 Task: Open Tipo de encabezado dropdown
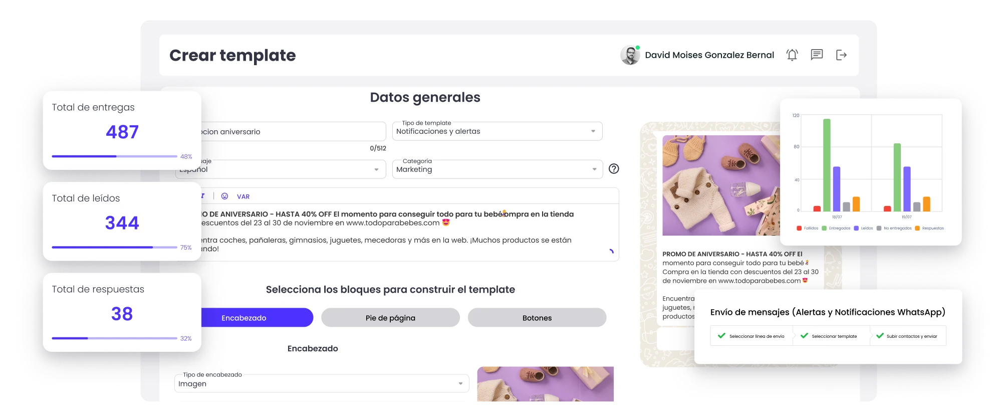point(322,383)
